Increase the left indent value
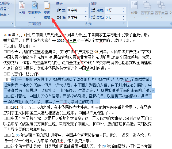This screenshot has height=149, width=172. click(x=86, y=9)
